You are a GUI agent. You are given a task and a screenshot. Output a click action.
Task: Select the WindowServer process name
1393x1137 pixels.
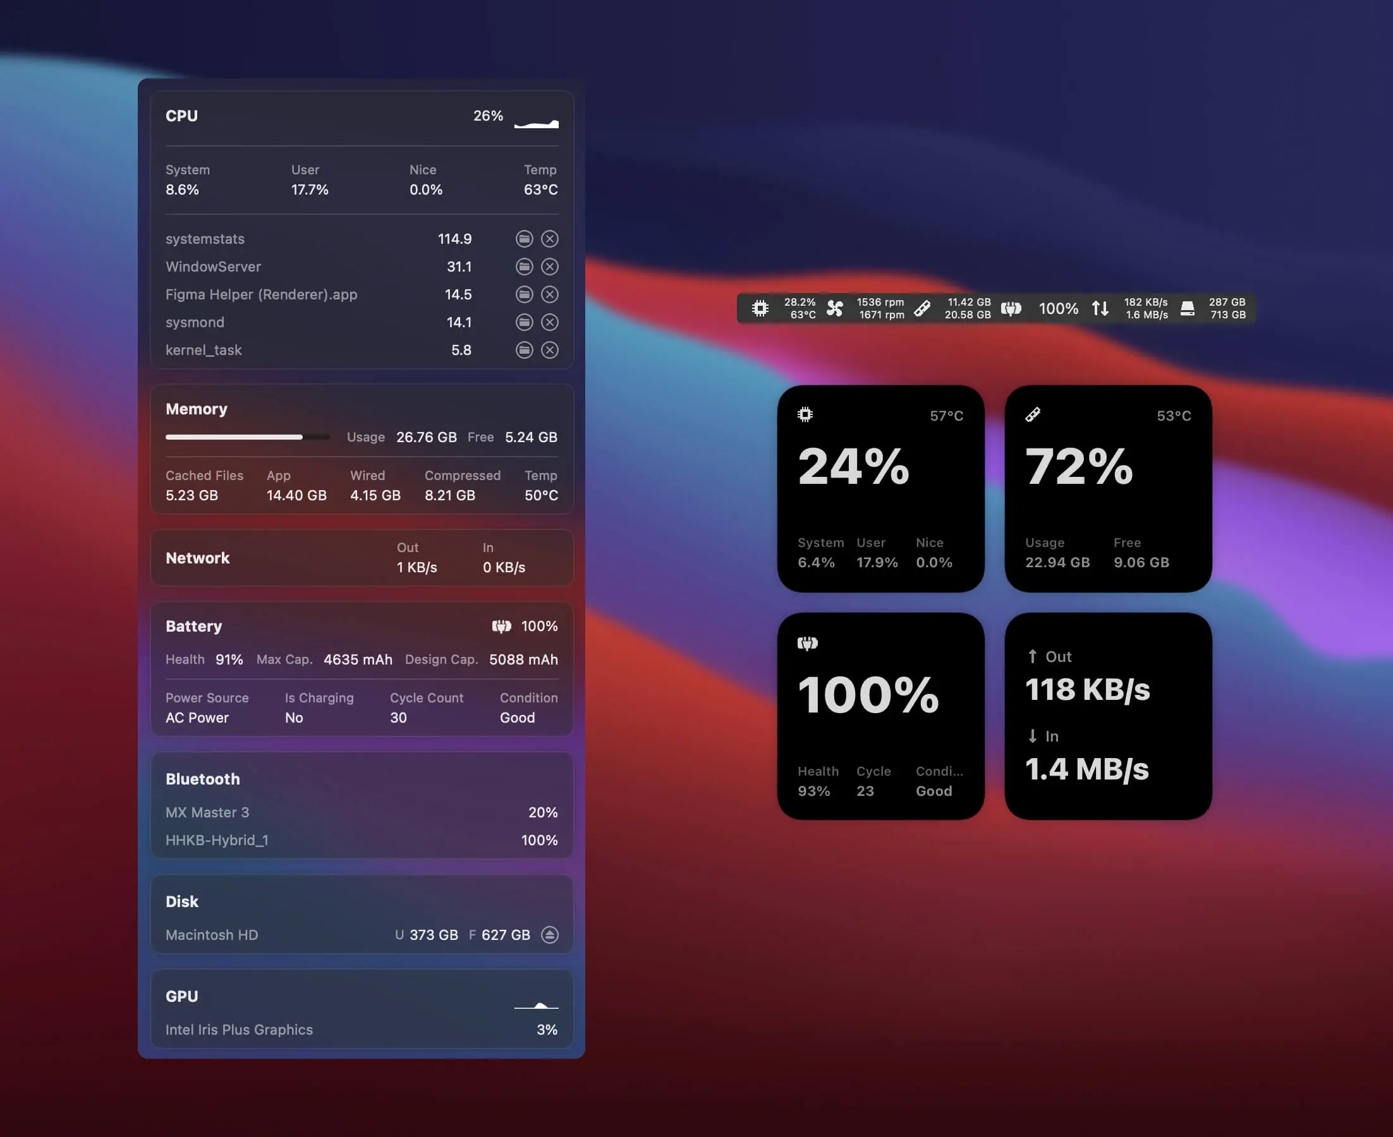click(x=213, y=267)
